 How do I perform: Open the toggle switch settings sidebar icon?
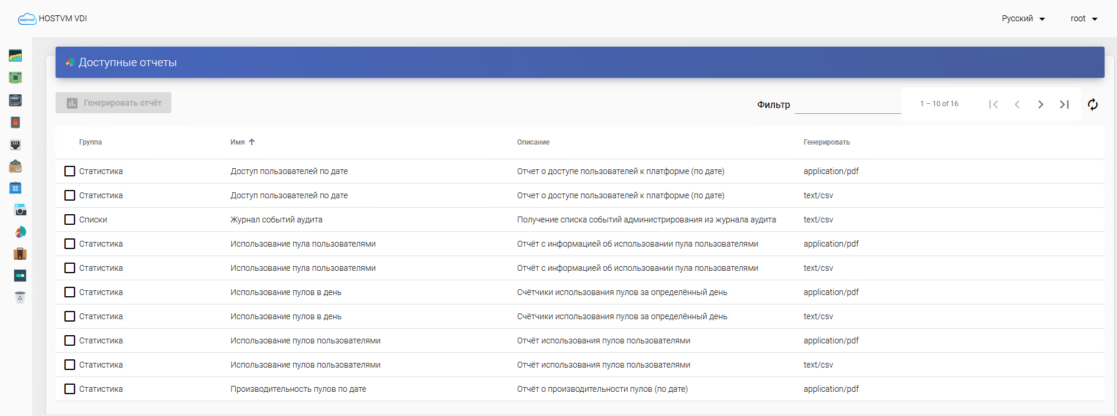coord(20,276)
